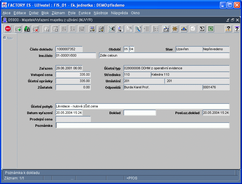Click Období month field '05'

pos(126,49)
